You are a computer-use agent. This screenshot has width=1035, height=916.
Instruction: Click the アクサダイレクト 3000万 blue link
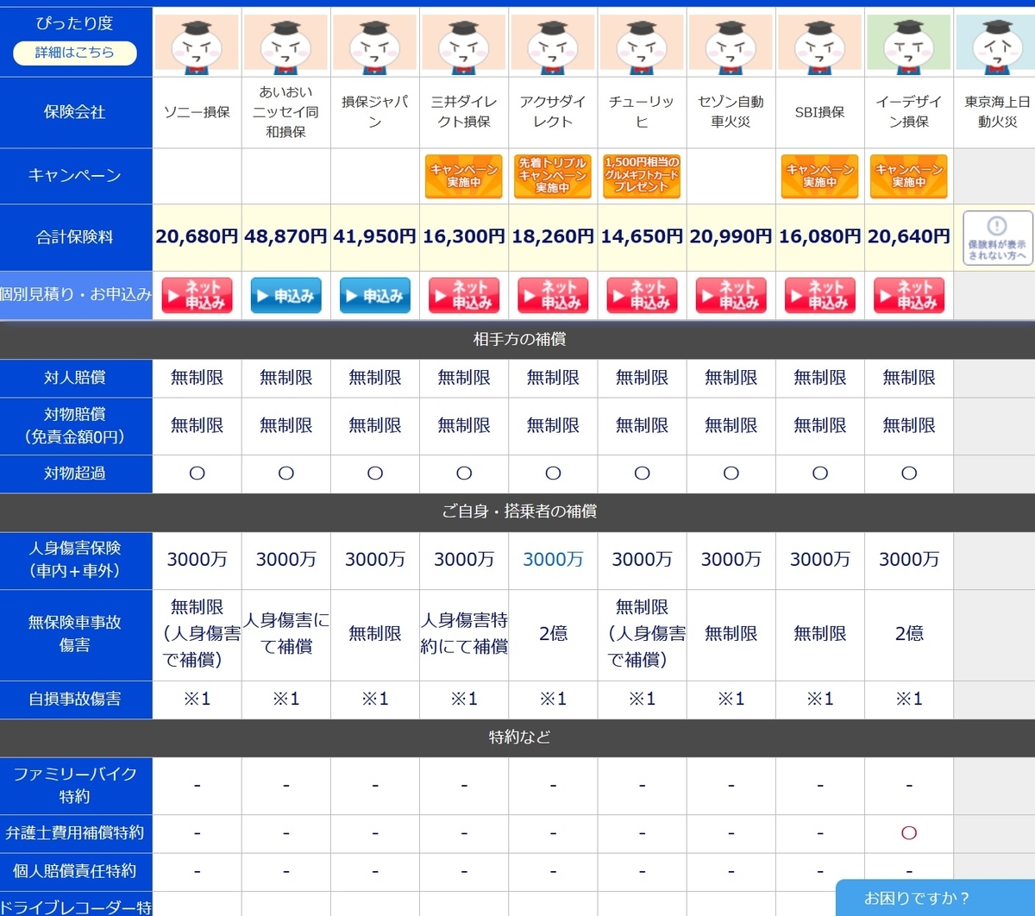click(553, 560)
